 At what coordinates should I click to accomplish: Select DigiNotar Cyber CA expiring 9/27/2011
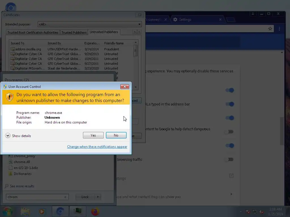click(x=71, y=64)
